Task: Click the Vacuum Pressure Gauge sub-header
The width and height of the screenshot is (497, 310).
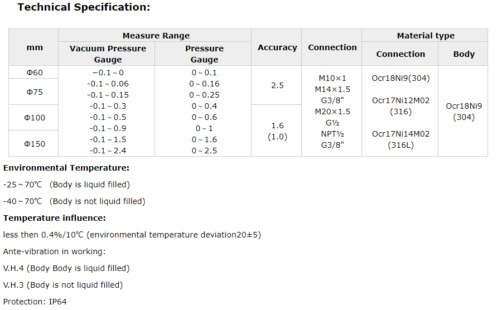Action: click(108, 54)
